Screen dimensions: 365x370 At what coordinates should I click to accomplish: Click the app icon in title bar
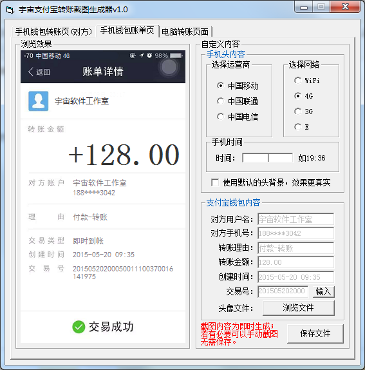pyautogui.click(x=10, y=10)
